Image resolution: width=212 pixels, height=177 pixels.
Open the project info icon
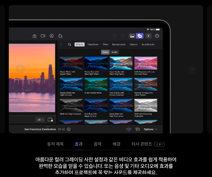69,129
